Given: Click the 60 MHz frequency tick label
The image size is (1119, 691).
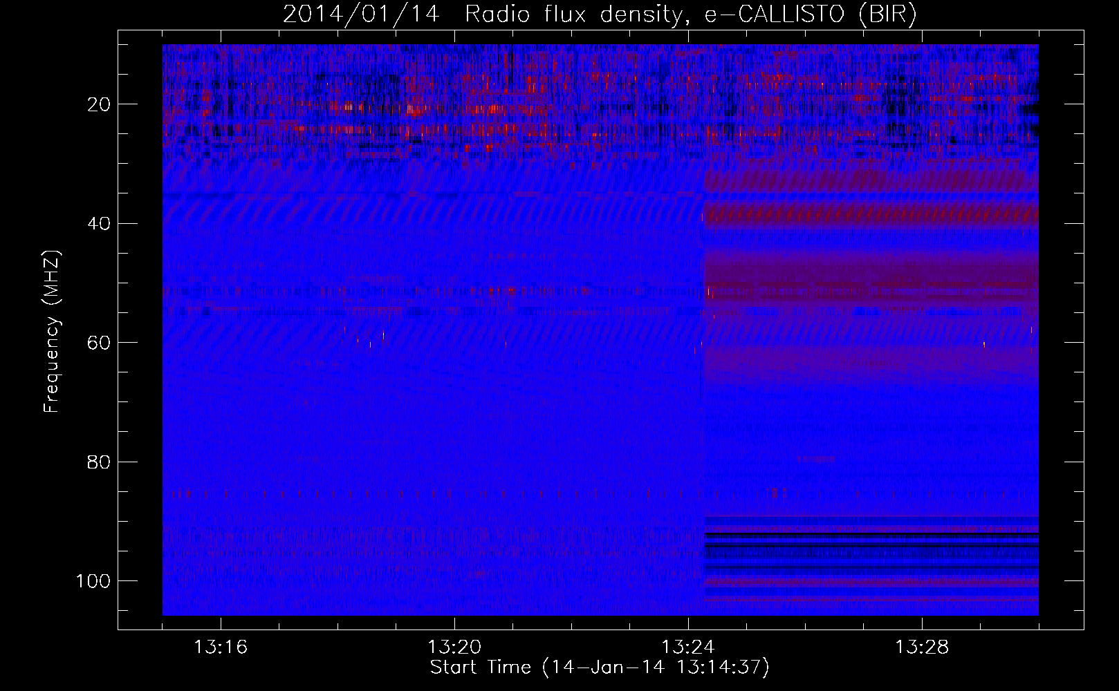Looking at the screenshot, I should tap(99, 343).
